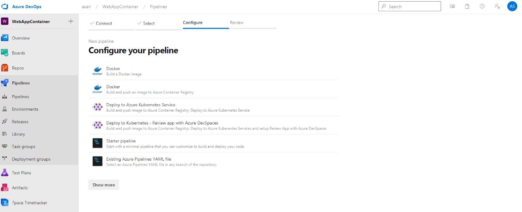Viewport: 522px width, 212px height.
Task: Select Existing Azure Pipelines YAML file option
Action: coord(213,162)
